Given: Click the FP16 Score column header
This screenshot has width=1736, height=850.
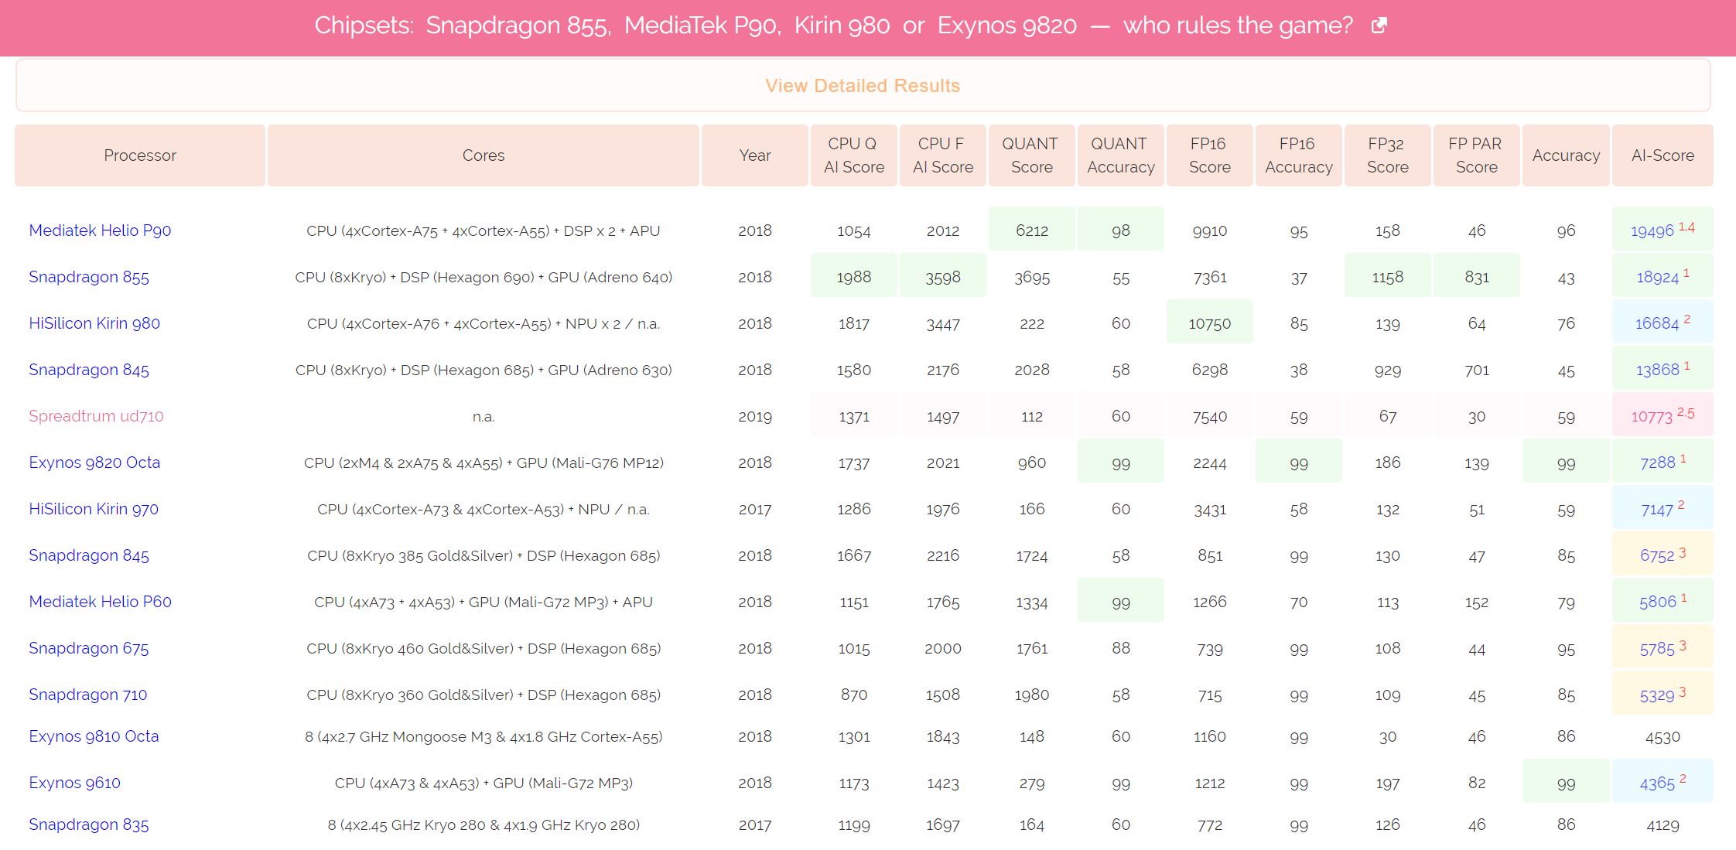Looking at the screenshot, I should coord(1210,155).
